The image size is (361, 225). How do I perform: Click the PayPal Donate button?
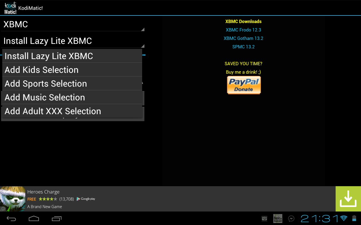244,85
